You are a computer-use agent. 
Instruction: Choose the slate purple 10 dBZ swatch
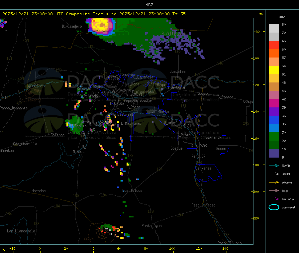click(274, 153)
